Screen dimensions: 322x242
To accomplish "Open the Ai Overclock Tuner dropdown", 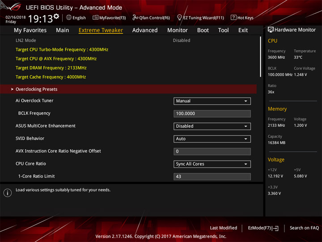I will 212,101.
